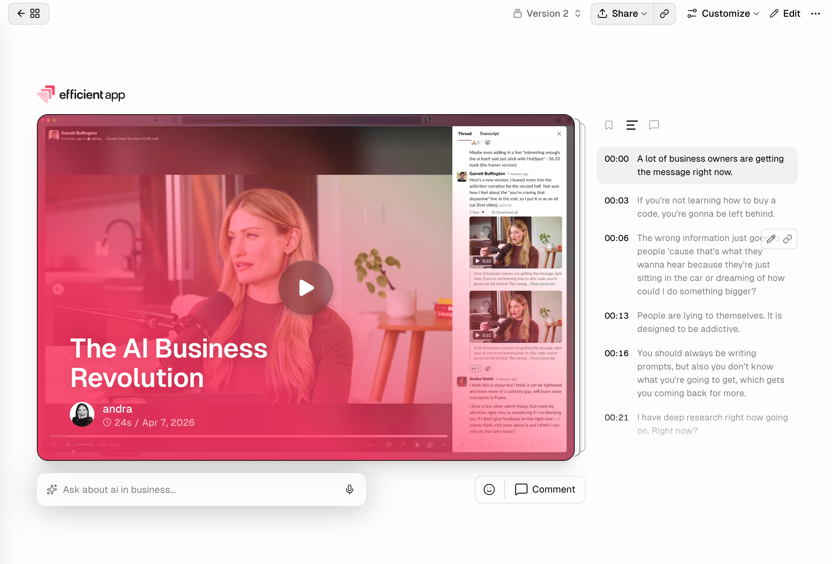The image size is (832, 564).
Task: Play the AI Business Revolution video
Action: pos(306,287)
